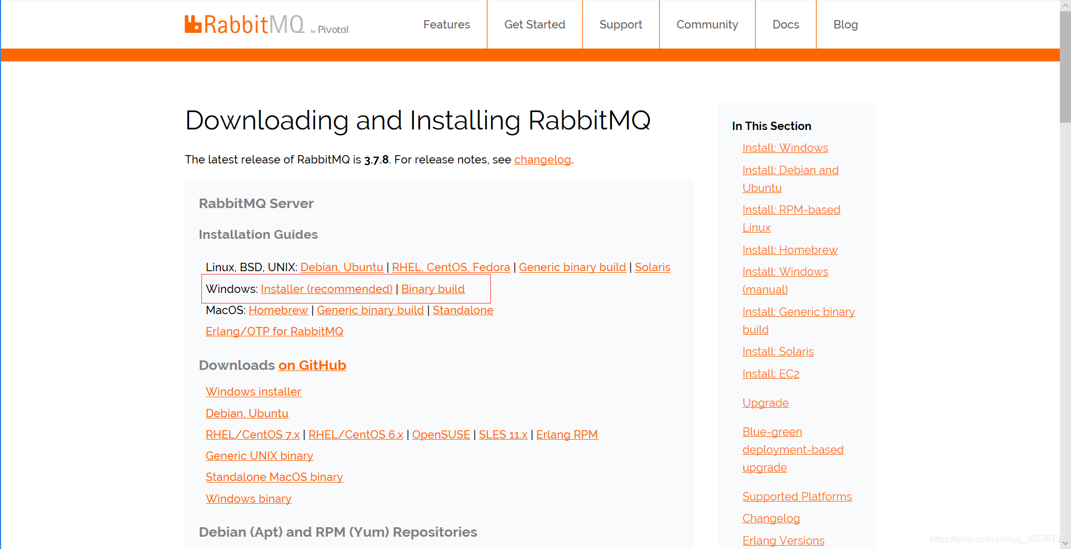Image resolution: width=1071 pixels, height=549 pixels.
Task: Click the Installation Guides heading
Action: coord(258,235)
